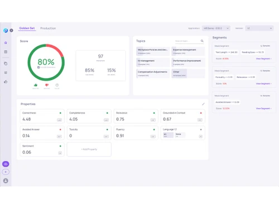Open the Avoided Answer property card
Screen dimensions: 279x209
click(x=42, y=133)
